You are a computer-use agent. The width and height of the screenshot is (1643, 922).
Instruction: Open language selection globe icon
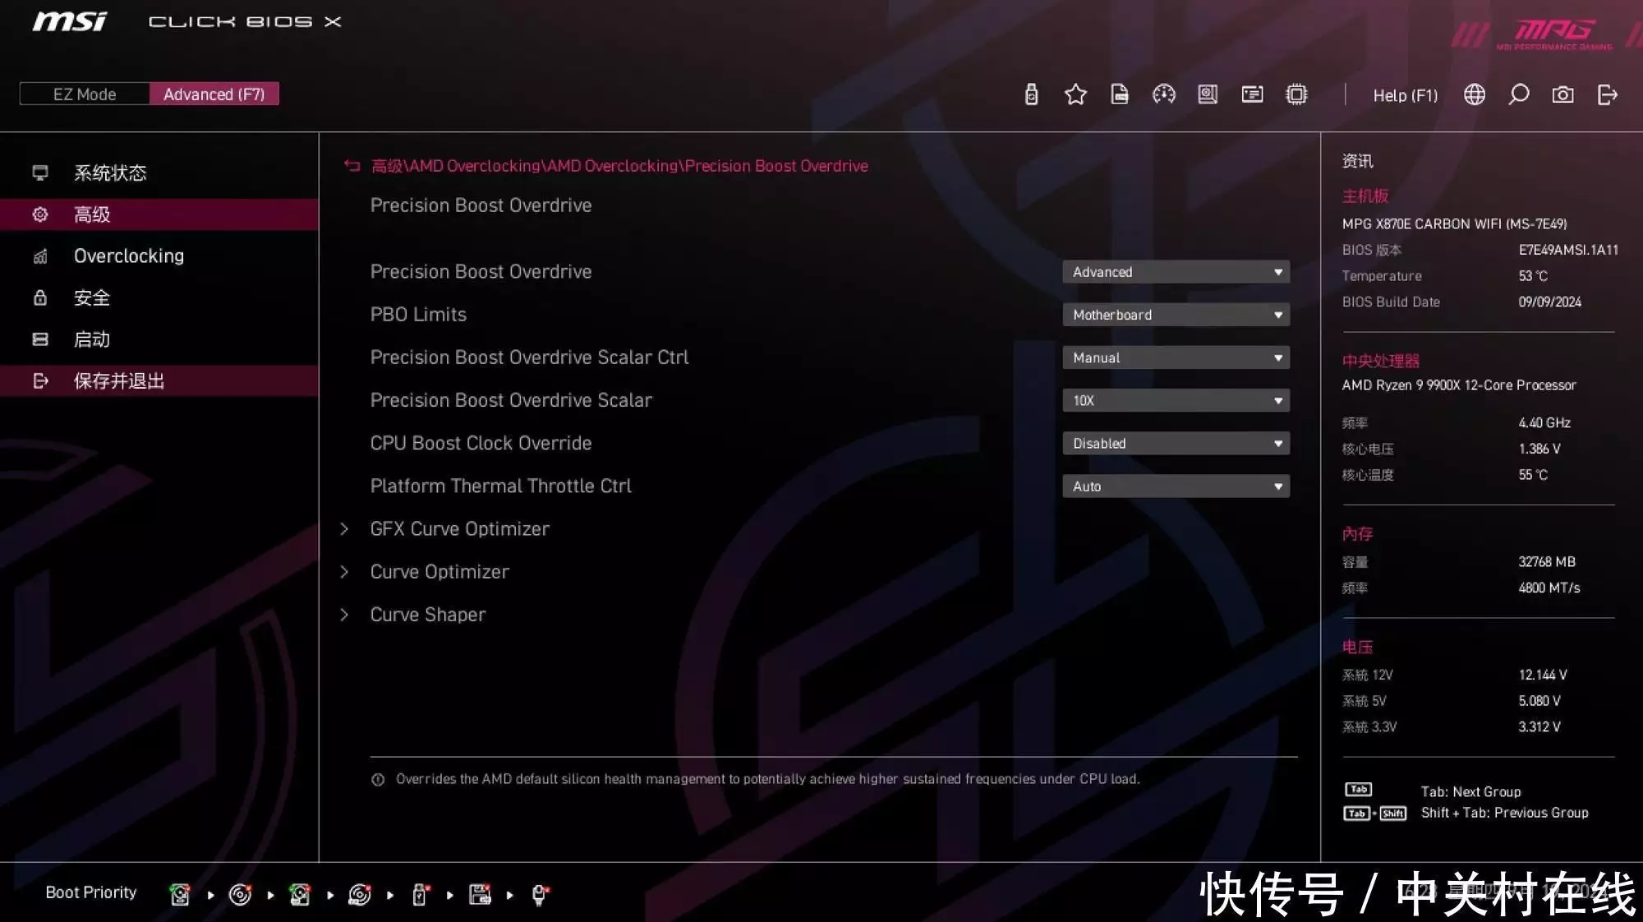pos(1475,95)
